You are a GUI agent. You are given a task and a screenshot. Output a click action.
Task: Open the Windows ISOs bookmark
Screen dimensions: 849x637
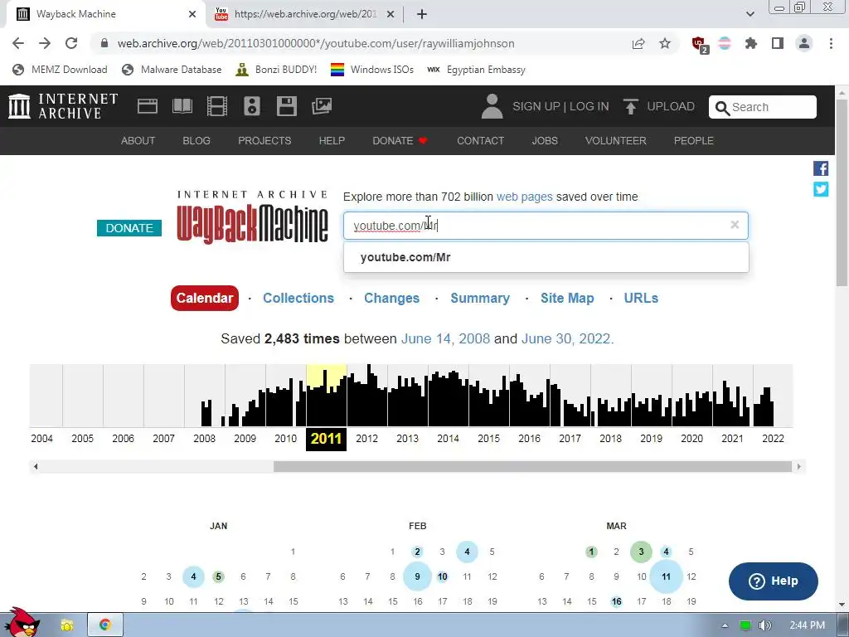click(x=372, y=70)
